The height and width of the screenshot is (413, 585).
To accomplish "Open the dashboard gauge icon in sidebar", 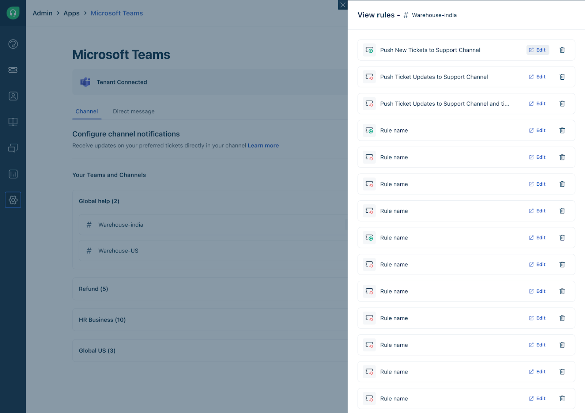I will point(13,44).
